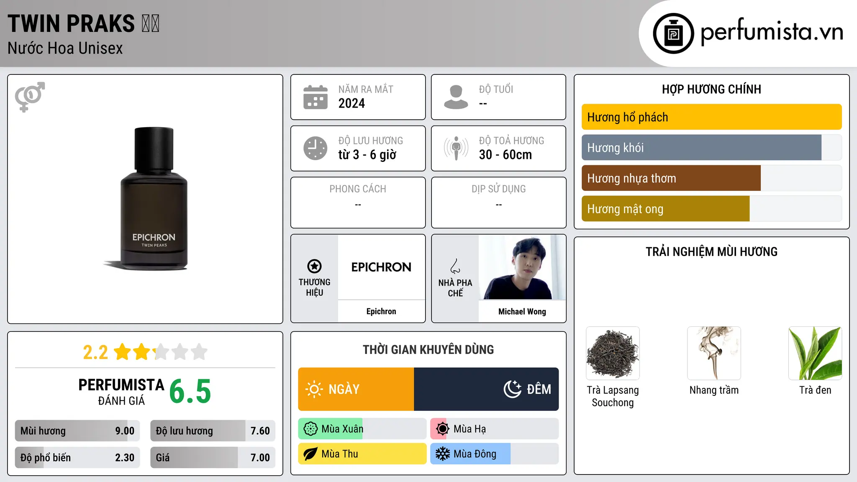
Task: Click the Giá 7.00 score bar
Action: point(213,458)
